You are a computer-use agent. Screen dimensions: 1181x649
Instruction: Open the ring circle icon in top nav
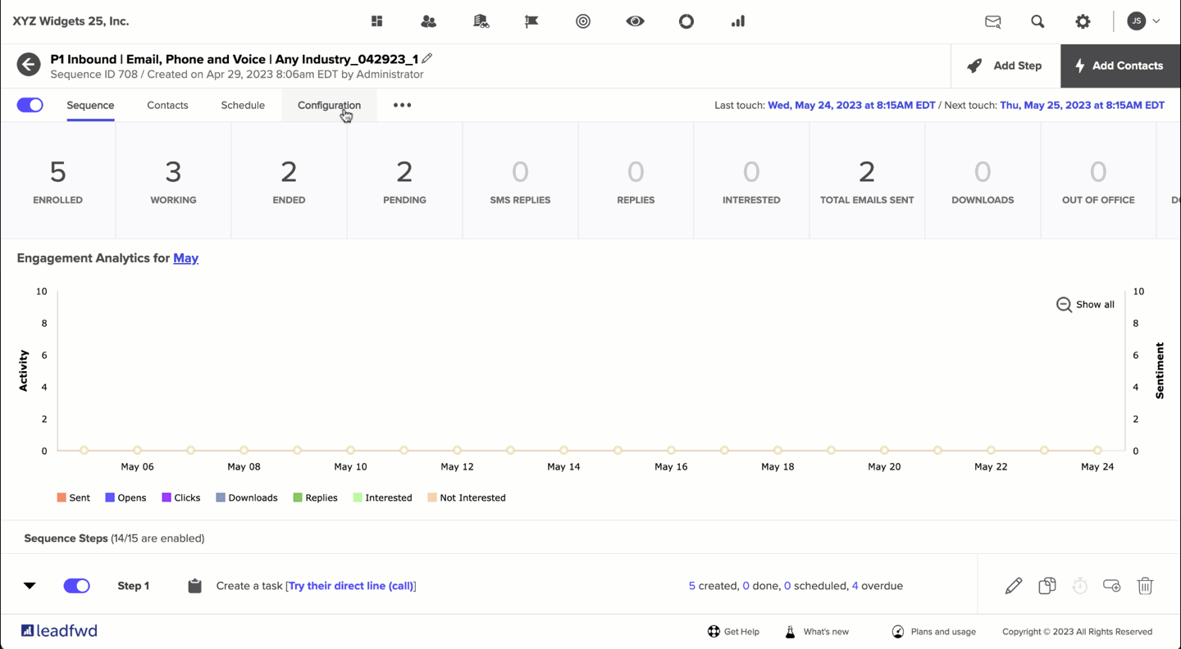coord(686,21)
